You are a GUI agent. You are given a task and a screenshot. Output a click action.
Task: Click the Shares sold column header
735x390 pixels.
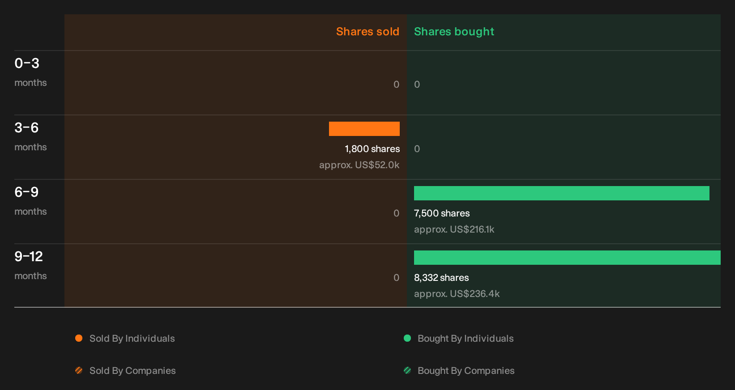[367, 32]
